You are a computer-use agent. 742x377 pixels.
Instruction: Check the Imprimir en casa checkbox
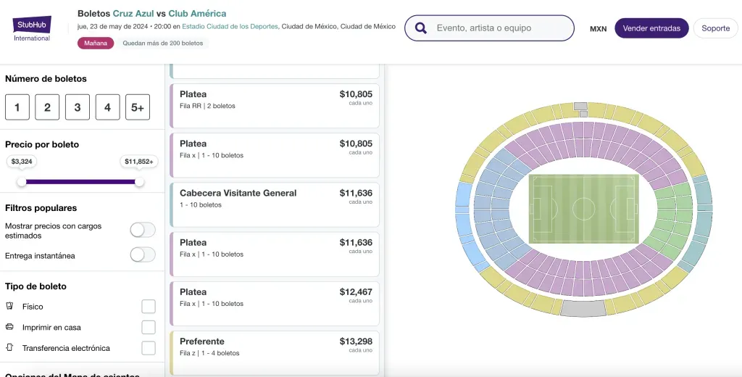pos(149,327)
